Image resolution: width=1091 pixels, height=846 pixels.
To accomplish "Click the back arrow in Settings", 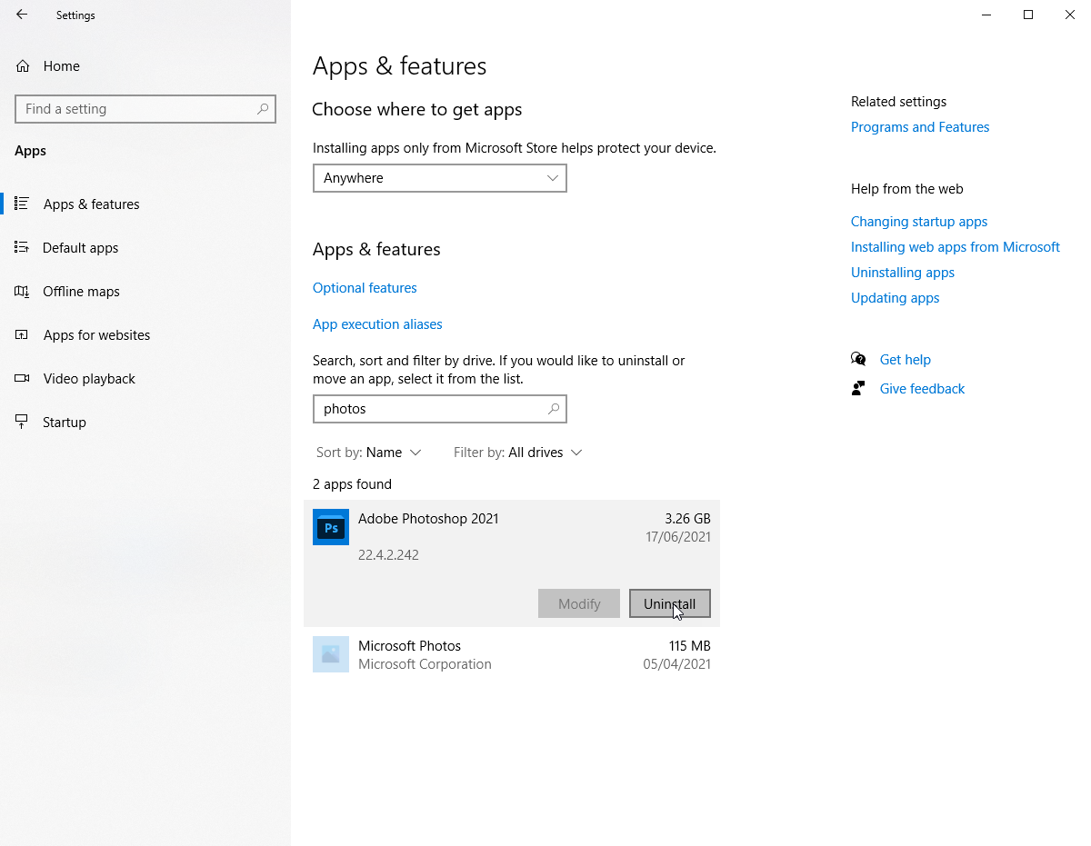I will 21,15.
